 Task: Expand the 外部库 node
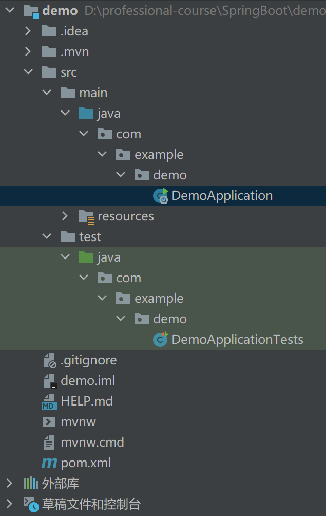pos(9,484)
